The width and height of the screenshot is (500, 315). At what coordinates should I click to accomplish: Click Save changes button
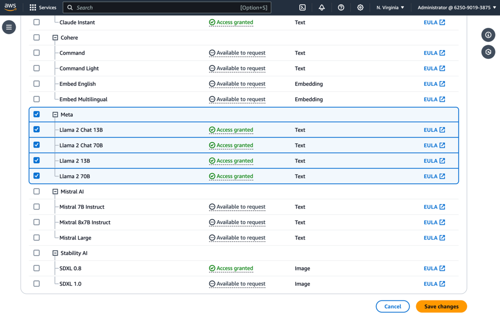click(x=441, y=306)
